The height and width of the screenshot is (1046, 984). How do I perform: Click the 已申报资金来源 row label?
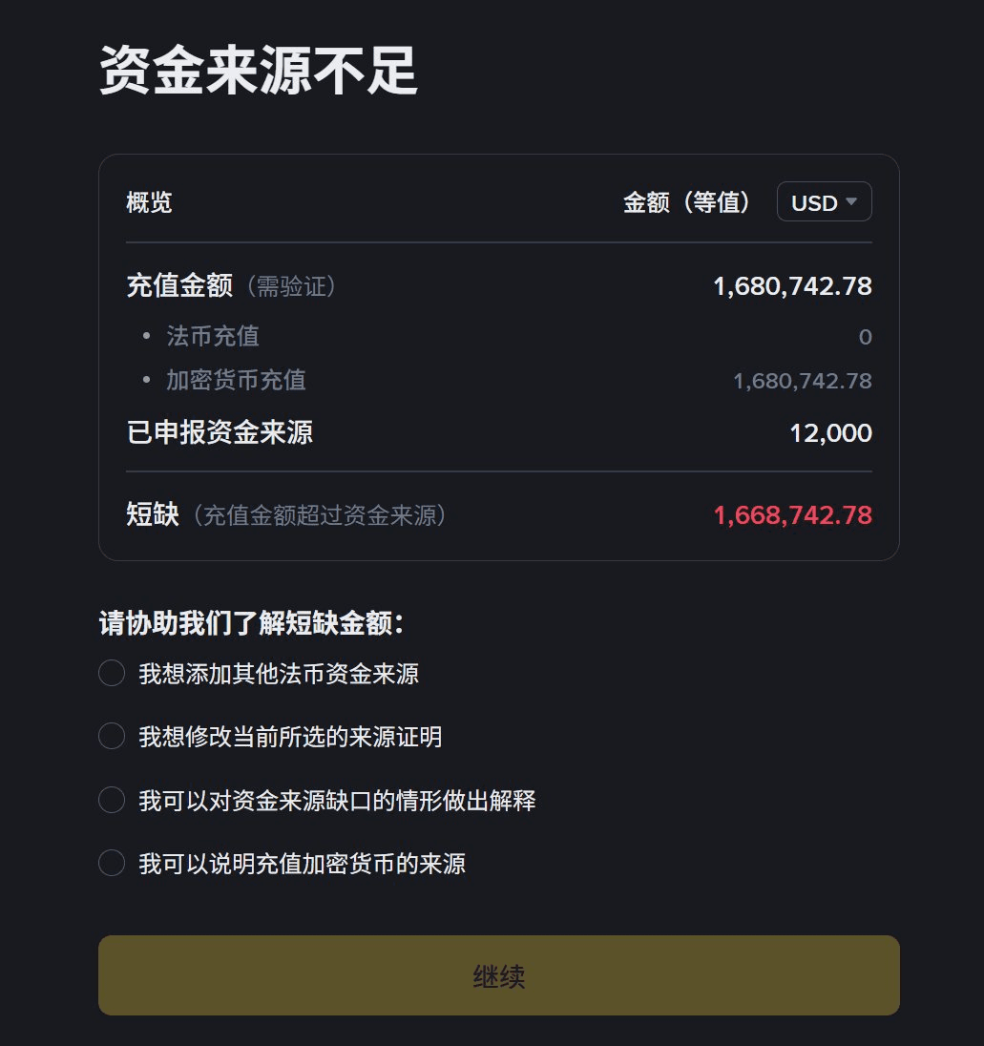pyautogui.click(x=220, y=433)
